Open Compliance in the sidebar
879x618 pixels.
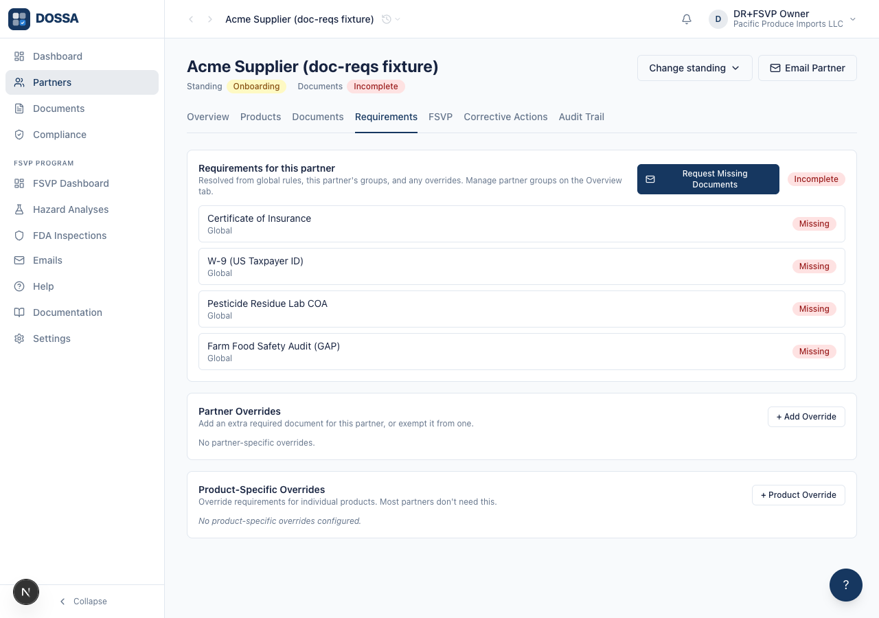[82, 135]
